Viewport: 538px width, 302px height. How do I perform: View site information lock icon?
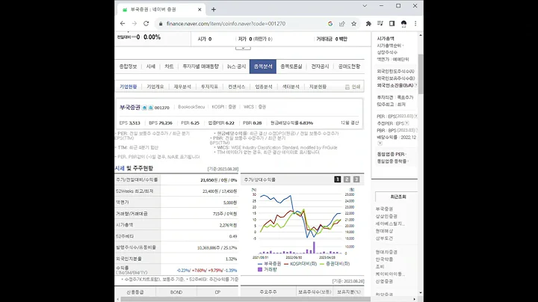[x=161, y=24]
